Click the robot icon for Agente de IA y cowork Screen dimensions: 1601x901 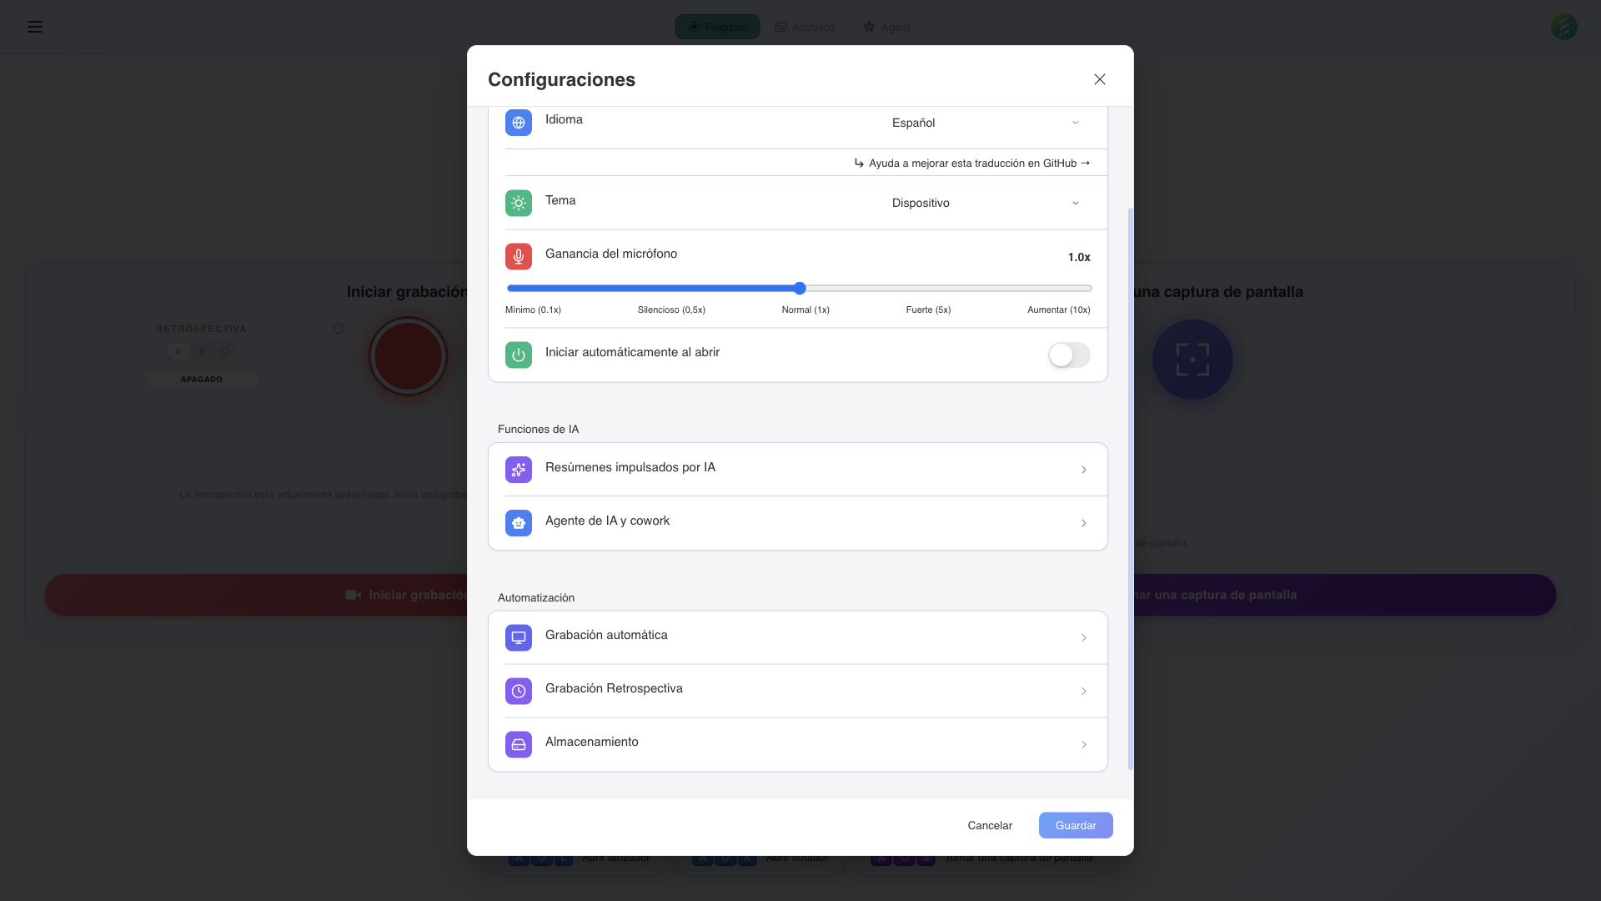(x=518, y=523)
